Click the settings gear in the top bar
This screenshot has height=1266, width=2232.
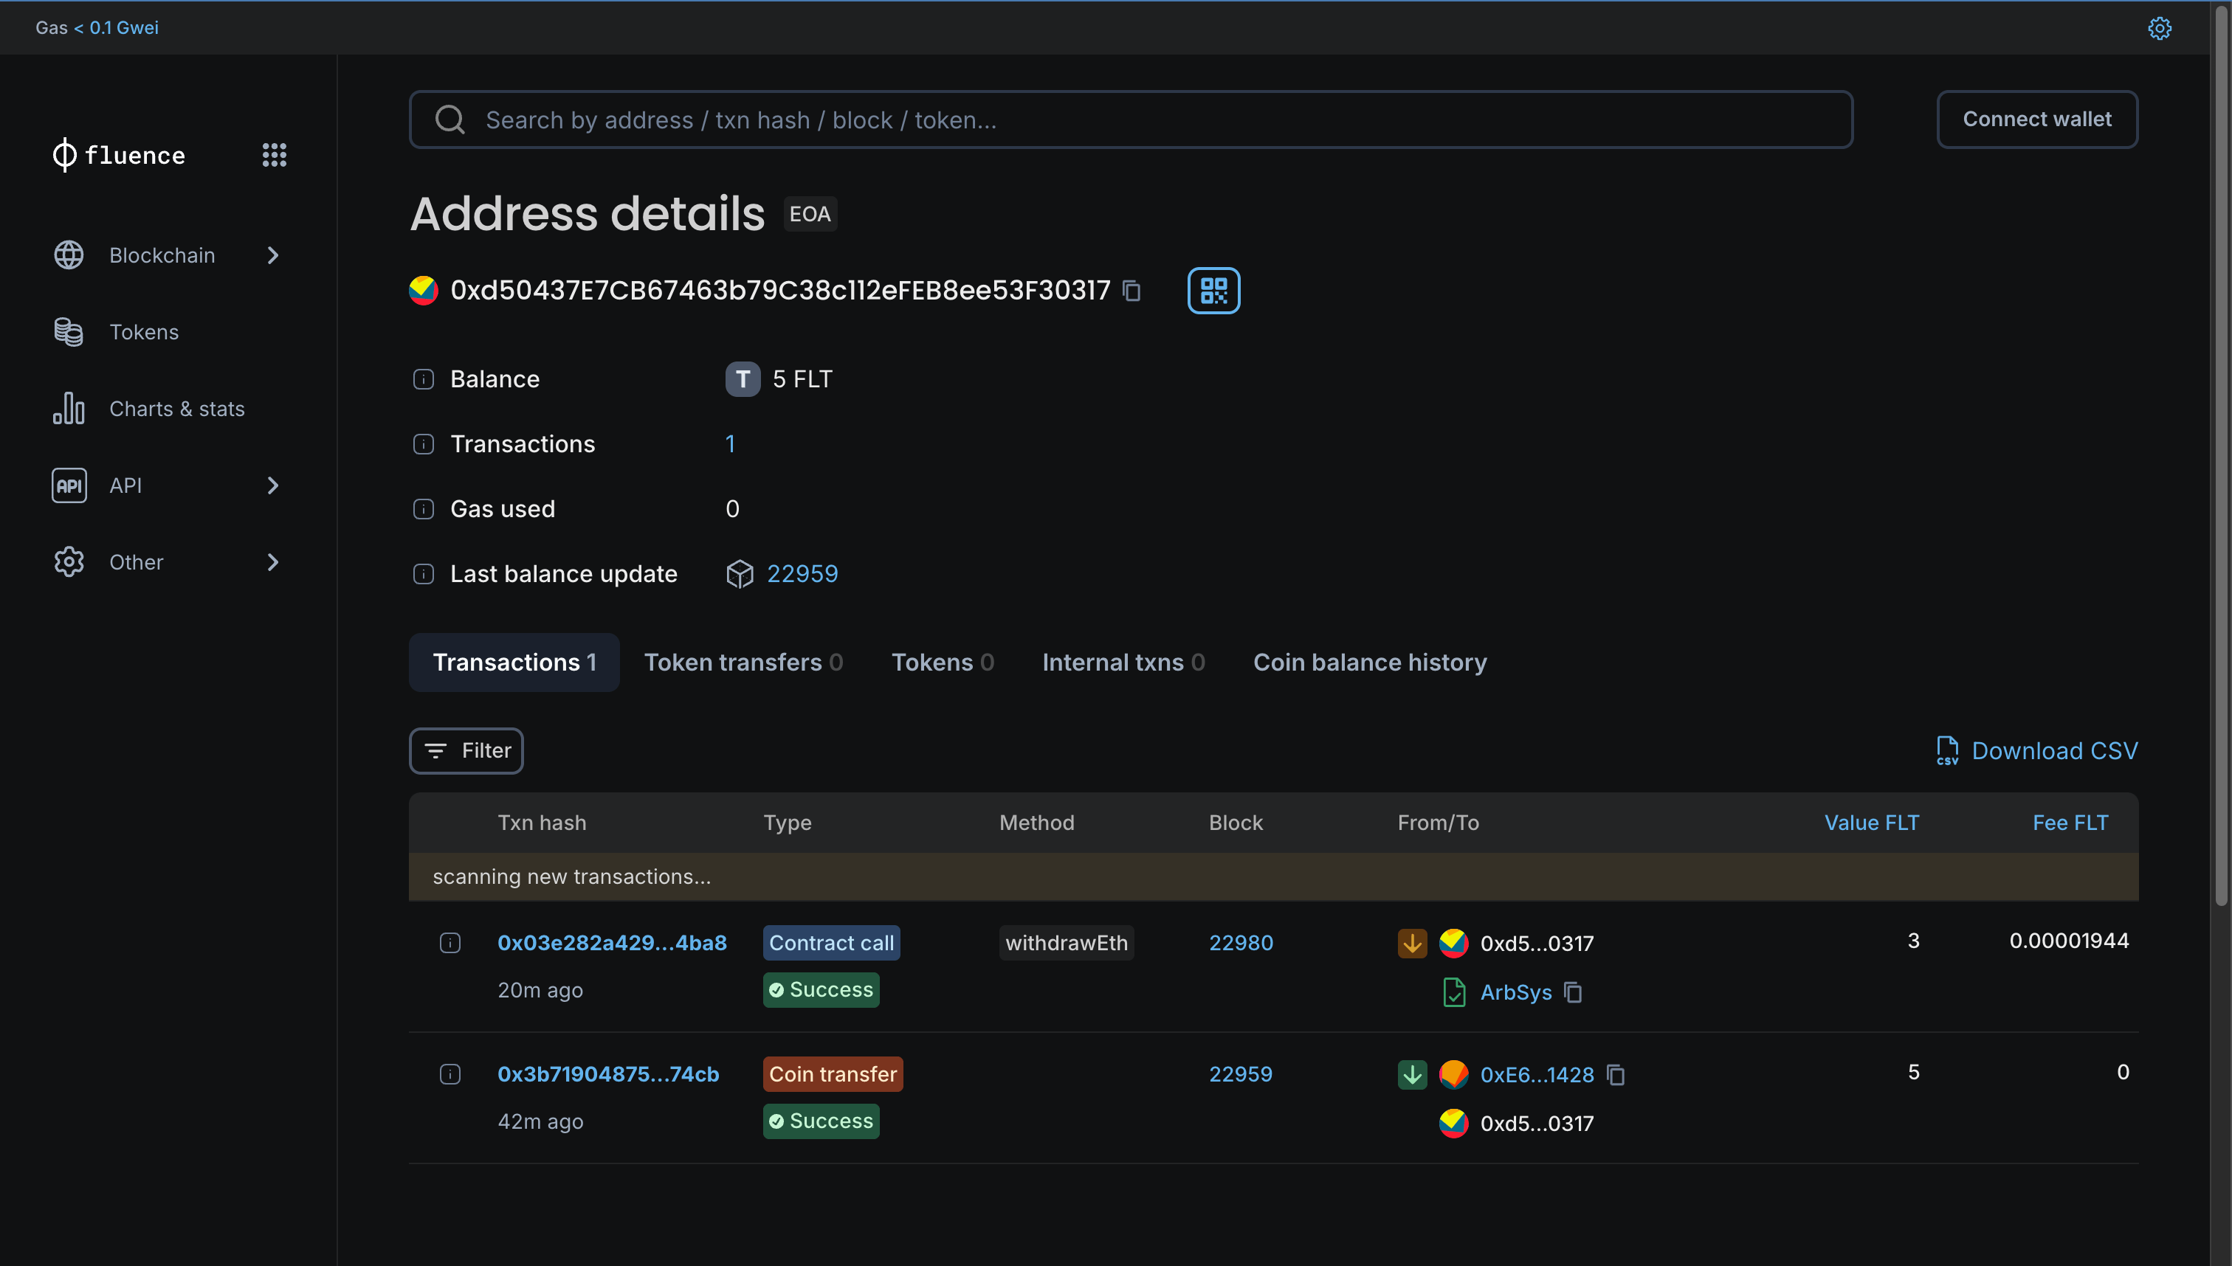click(2160, 28)
